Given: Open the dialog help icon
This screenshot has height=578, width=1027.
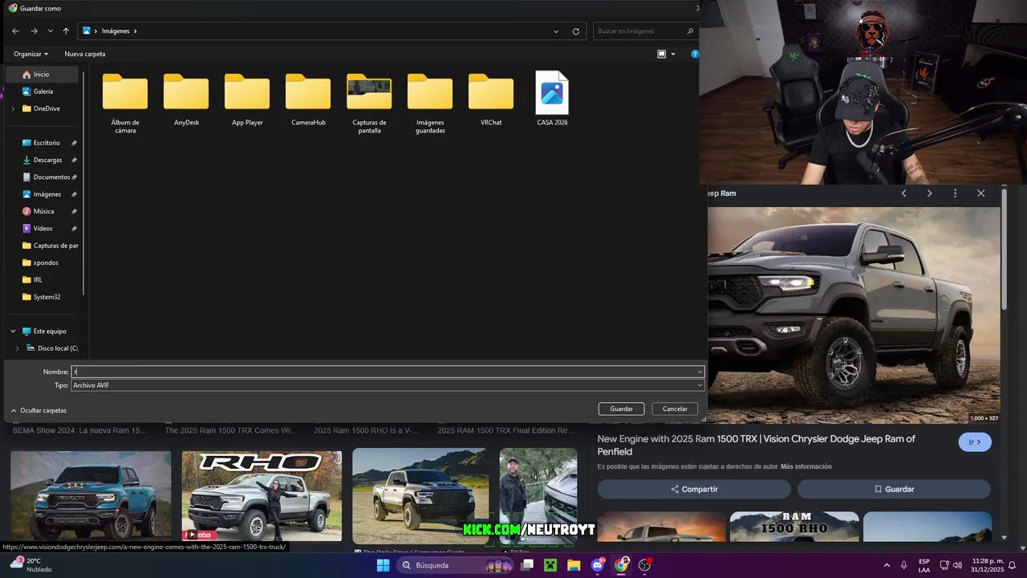Looking at the screenshot, I should (695, 54).
